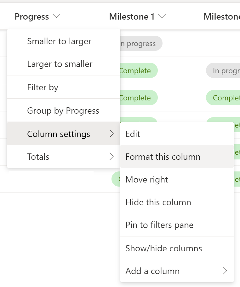This screenshot has height=287, width=240.
Task: Sort Progress Larger to smaller
Action: pos(60,64)
